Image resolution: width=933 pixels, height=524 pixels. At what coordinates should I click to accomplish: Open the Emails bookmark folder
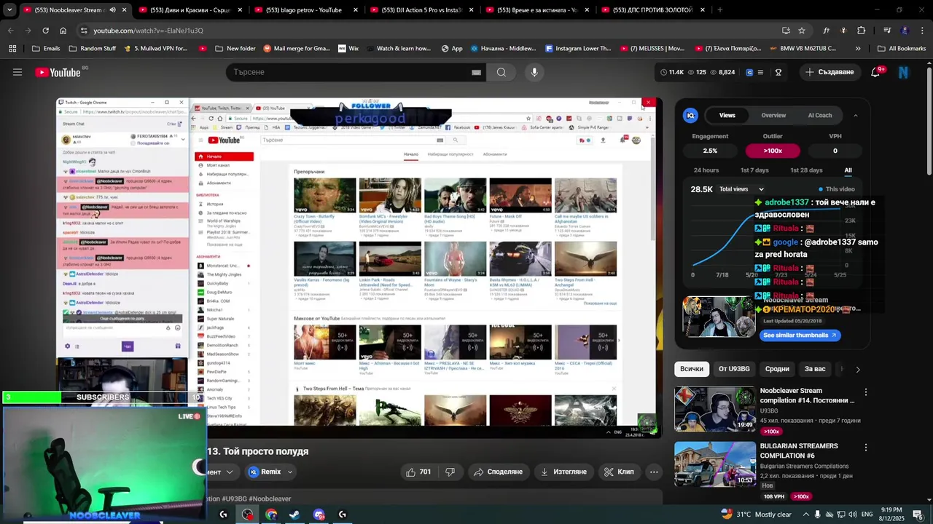tap(46, 49)
